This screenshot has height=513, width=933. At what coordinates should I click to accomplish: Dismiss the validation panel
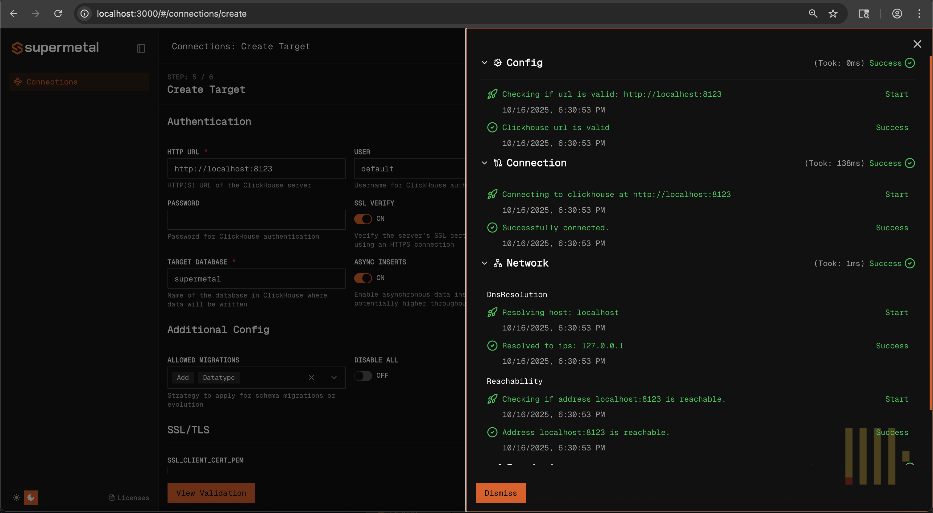tap(500, 493)
